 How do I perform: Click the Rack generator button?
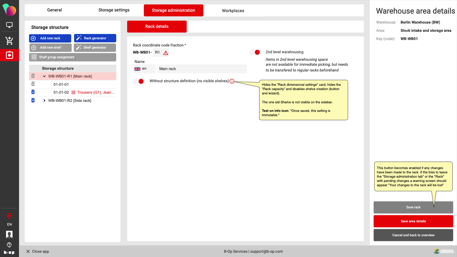tap(95, 38)
